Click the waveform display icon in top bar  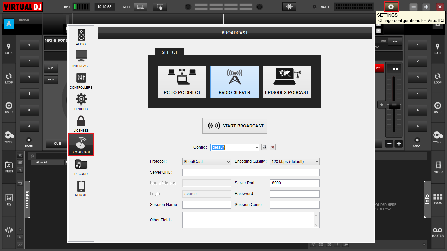pyautogui.click(x=289, y=7)
